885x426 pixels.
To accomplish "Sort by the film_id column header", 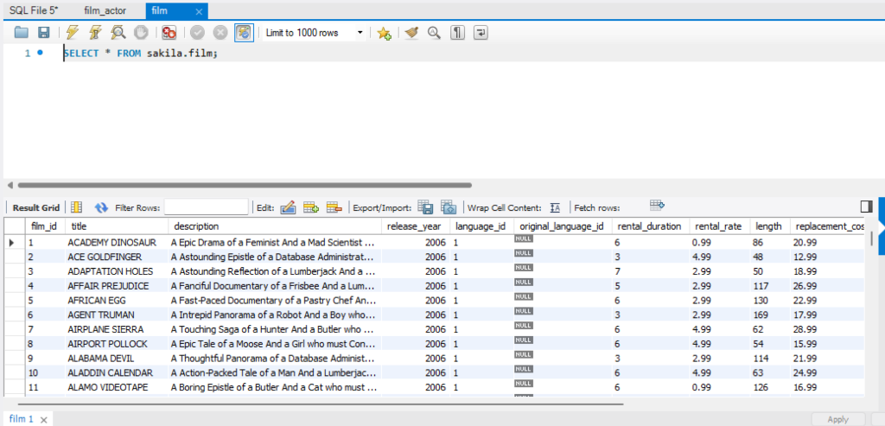I will click(47, 226).
